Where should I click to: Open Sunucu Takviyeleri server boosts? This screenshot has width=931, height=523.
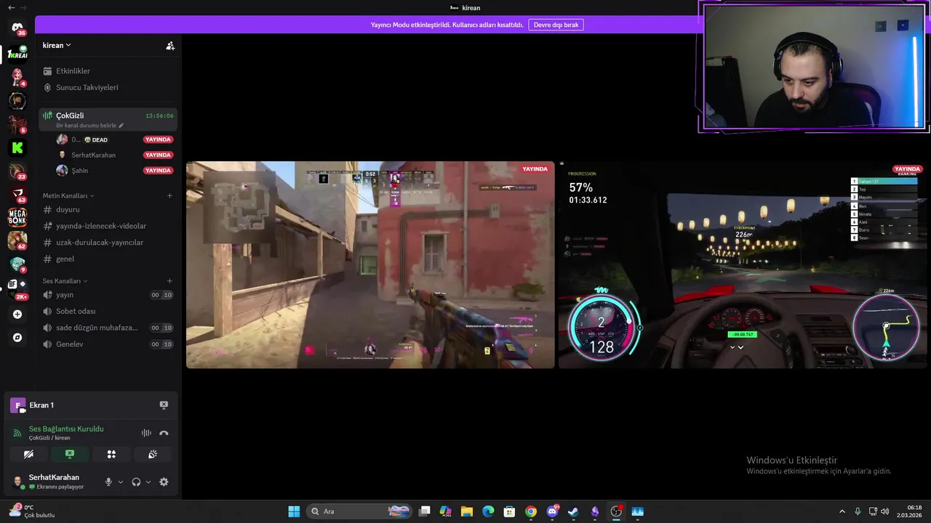(108, 87)
